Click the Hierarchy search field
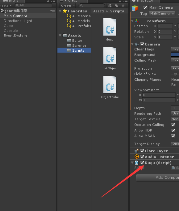Screen dimensions: 179x211 pyautogui.click(x=33, y=5)
